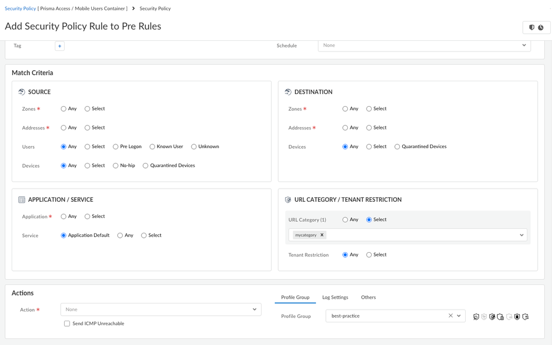Click the rightmost security profile icon beside Profile Group
The width and height of the screenshot is (552, 345).
click(x=525, y=317)
